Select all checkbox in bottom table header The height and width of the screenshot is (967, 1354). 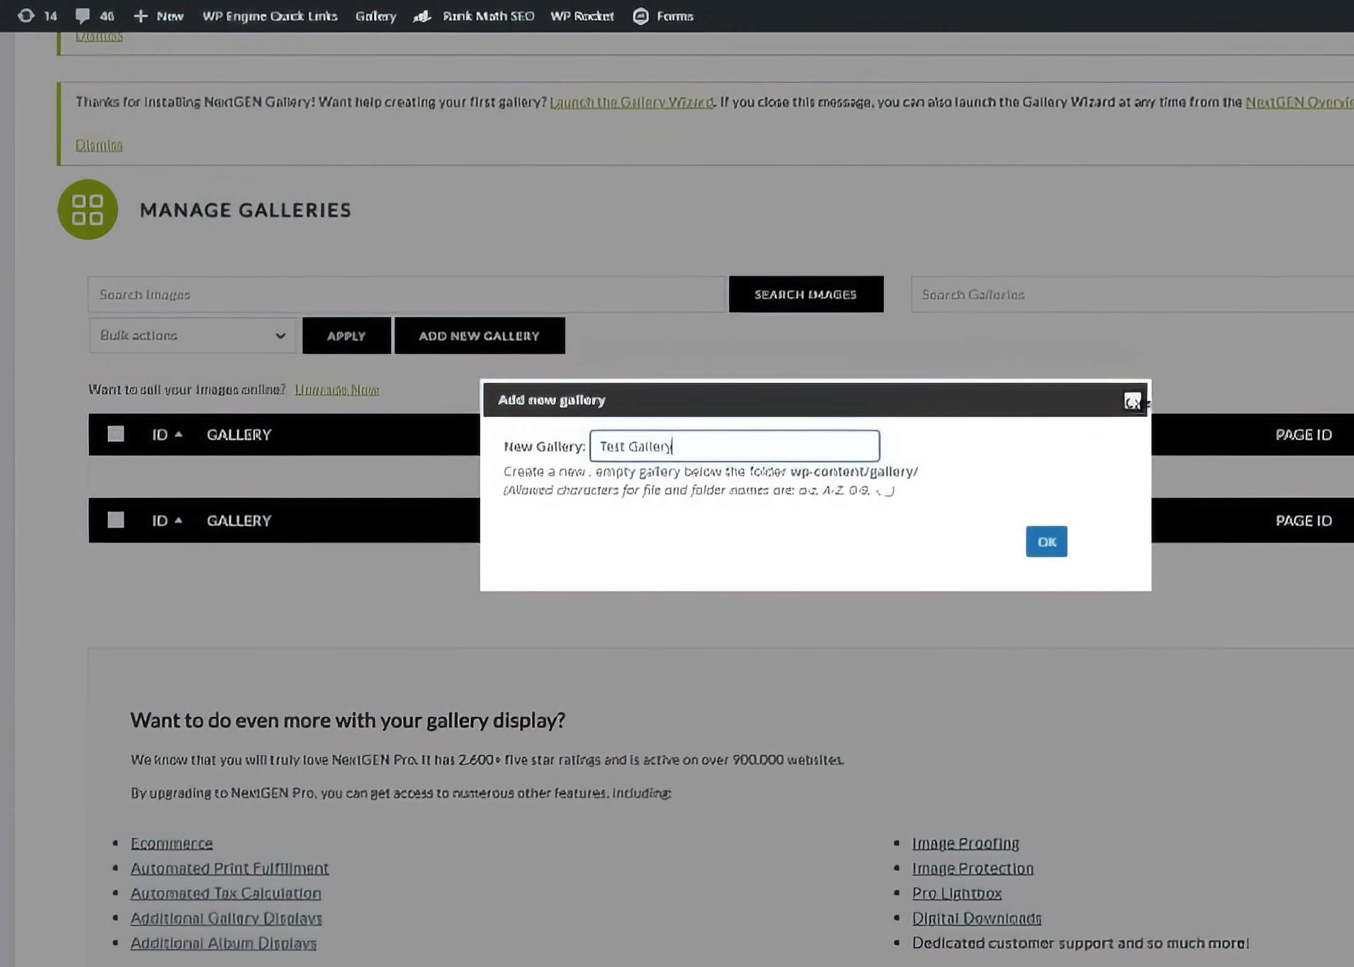116,520
